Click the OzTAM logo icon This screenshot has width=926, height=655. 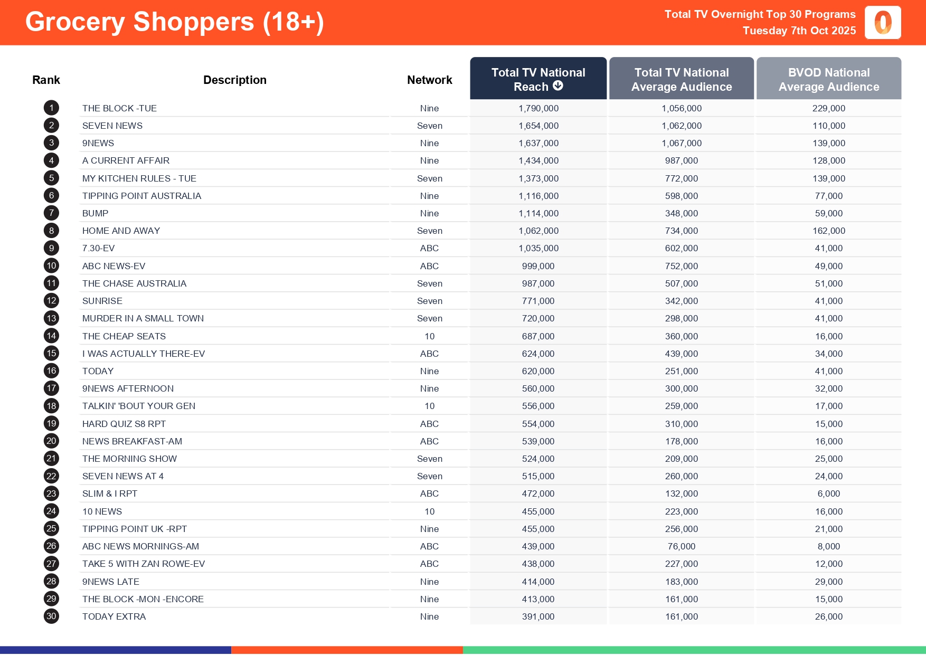[883, 23]
